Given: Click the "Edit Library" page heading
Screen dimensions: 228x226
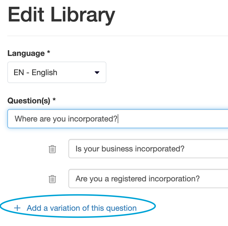Looking at the screenshot, I should [61, 15].
